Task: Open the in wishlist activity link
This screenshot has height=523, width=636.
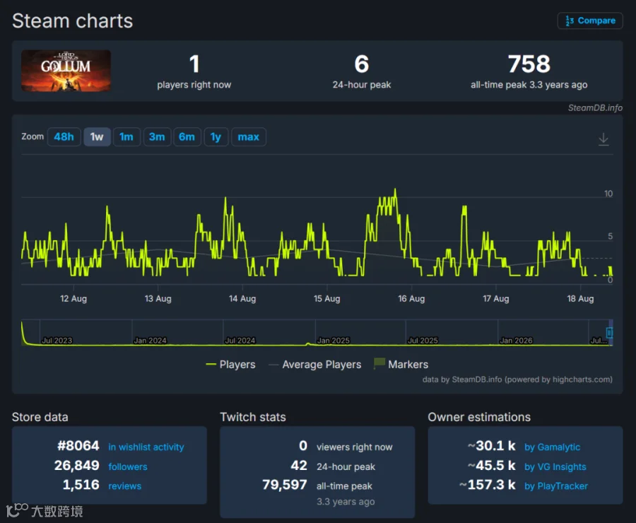Action: point(146,447)
